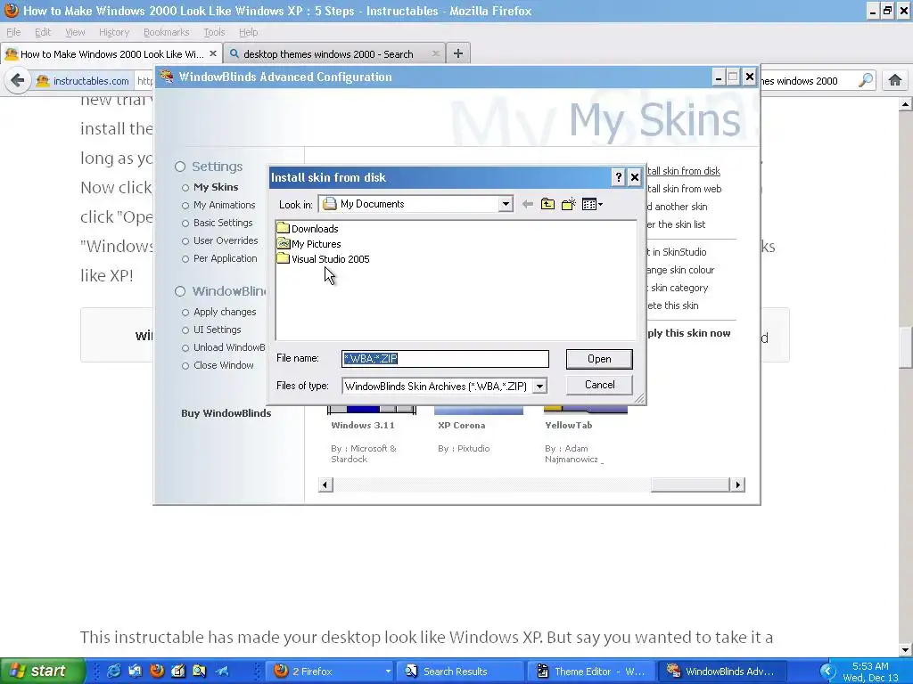Click the quick launch arrow icon after the magnifier
Viewport: 913px width, 684px height.
point(222,671)
